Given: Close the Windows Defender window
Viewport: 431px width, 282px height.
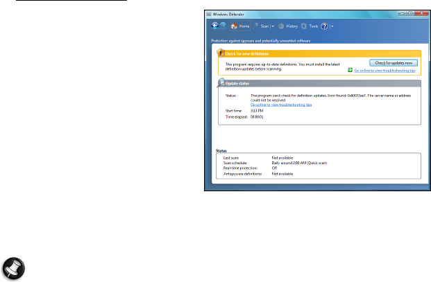Looking at the screenshot, I should click(422, 13).
